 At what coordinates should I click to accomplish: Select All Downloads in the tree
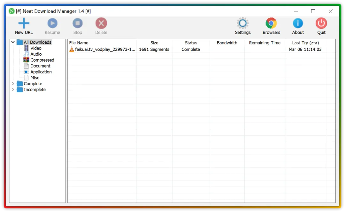38,42
